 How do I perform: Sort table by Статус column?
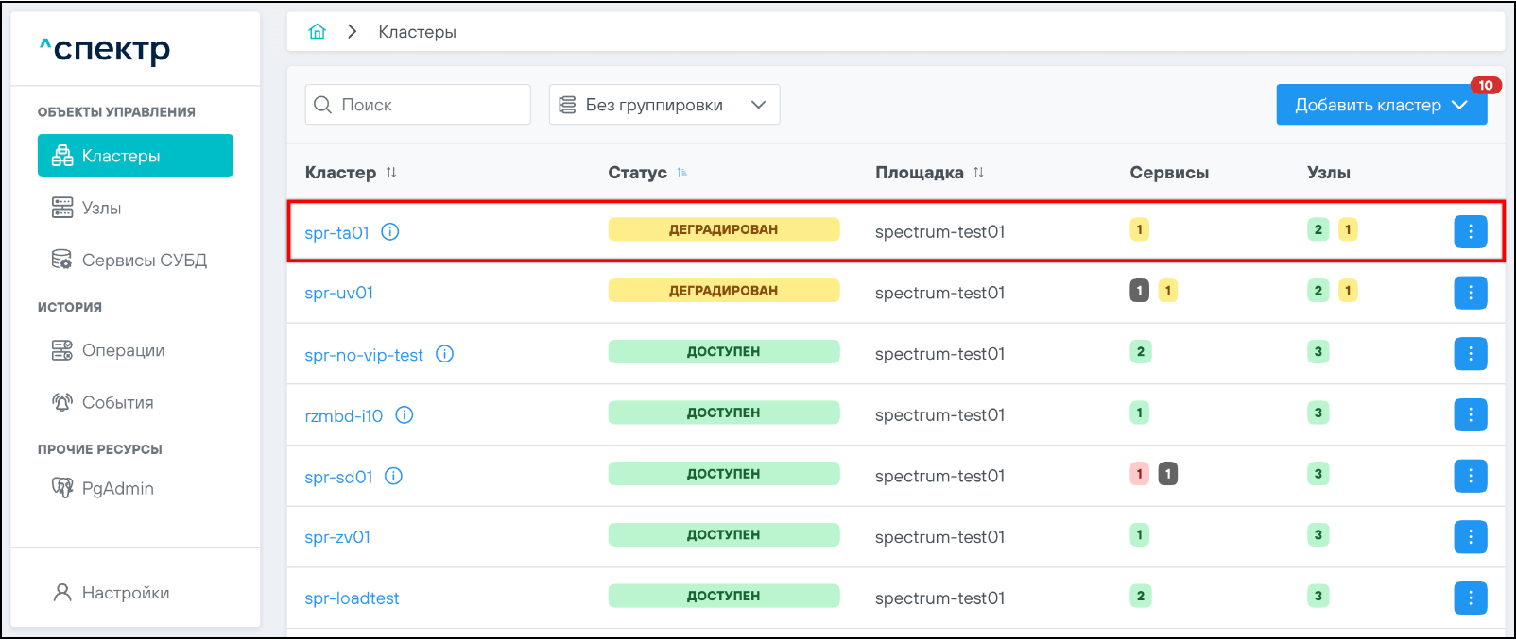click(x=681, y=173)
